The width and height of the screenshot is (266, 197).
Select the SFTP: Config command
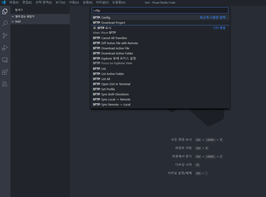pos(160,18)
